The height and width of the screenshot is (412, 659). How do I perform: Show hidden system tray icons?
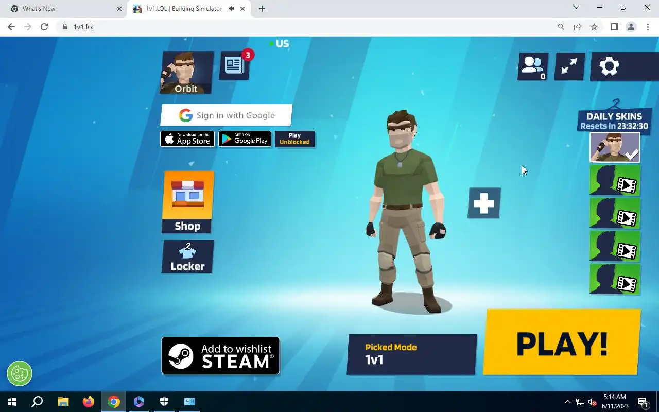tap(568, 402)
